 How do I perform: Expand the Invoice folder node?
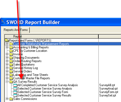click(7, 54)
